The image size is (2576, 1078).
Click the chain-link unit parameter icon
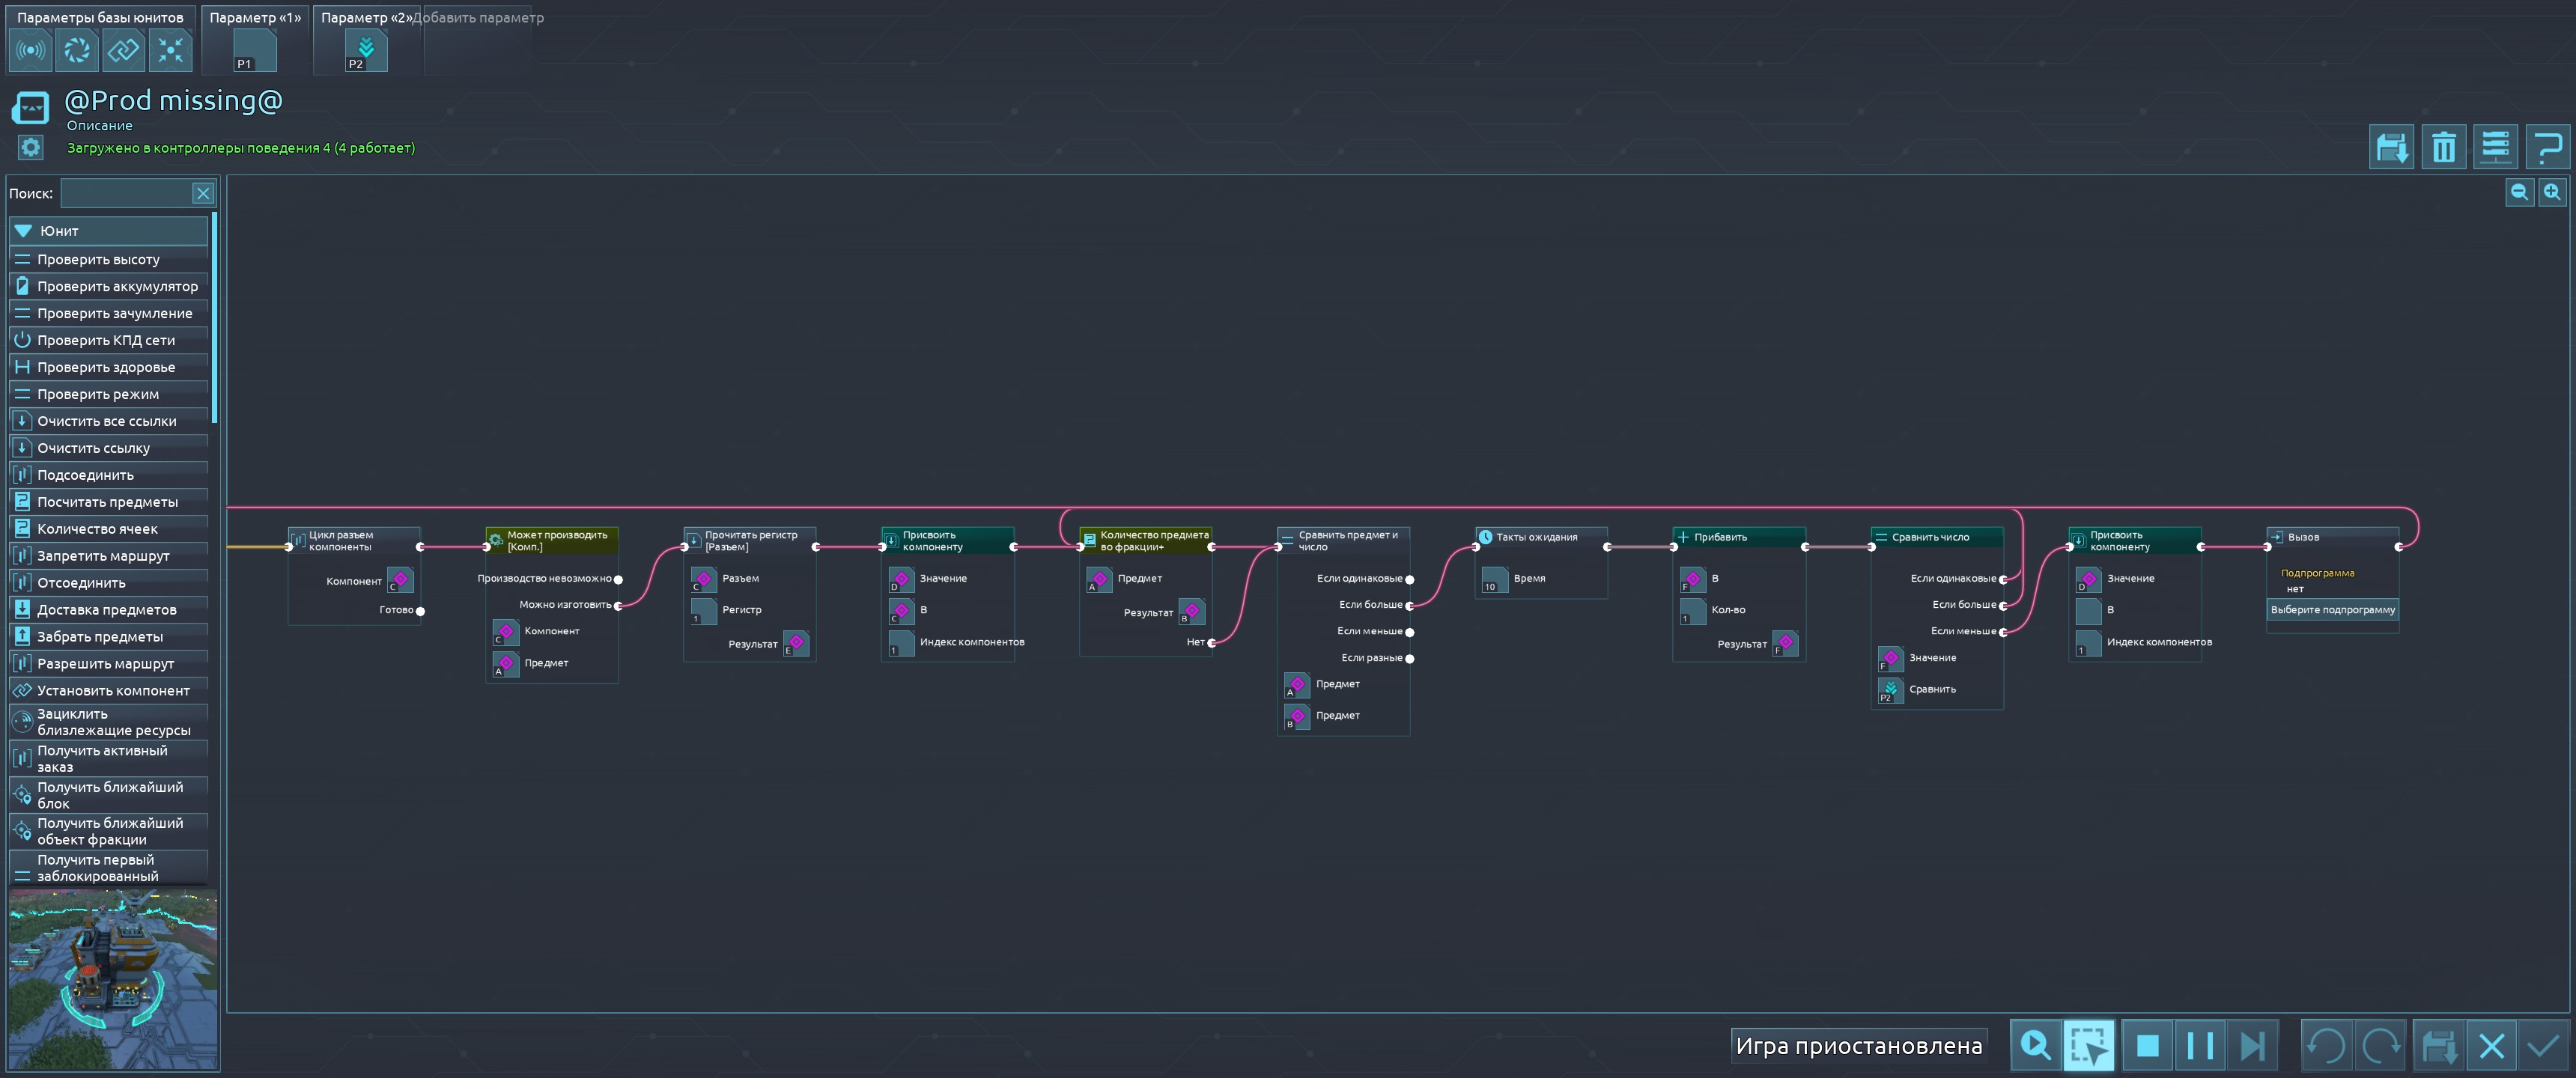coord(124,50)
